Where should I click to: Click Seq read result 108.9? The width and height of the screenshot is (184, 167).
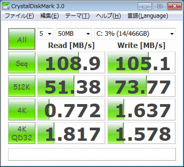pos(71,62)
